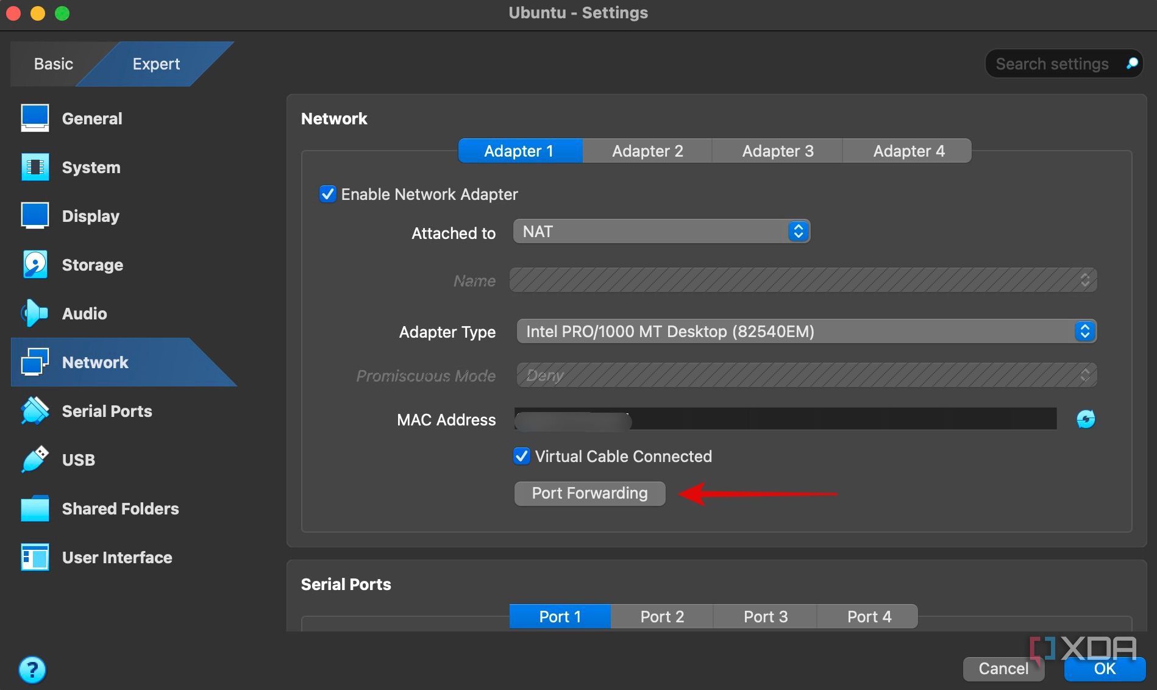Click the Attached to label
1157x690 pixels.
(x=454, y=233)
